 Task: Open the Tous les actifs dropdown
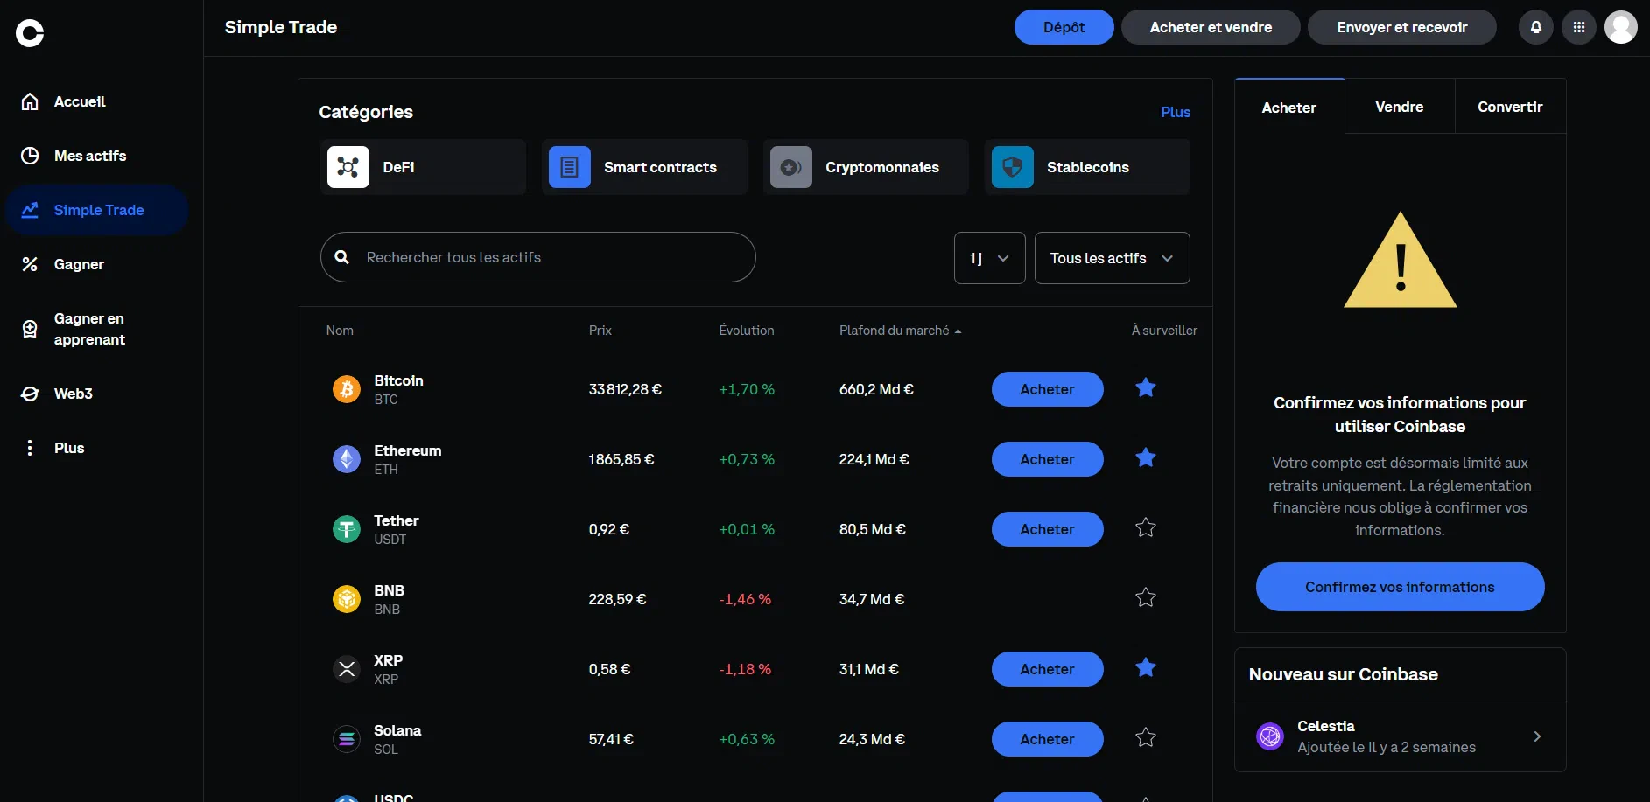tap(1113, 258)
